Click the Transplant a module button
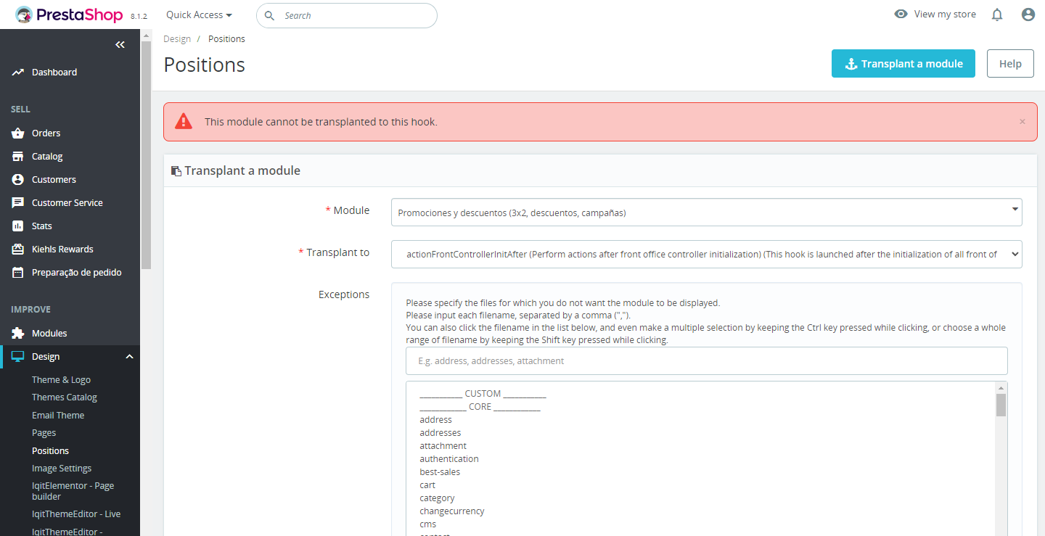Image resolution: width=1045 pixels, height=536 pixels. click(x=903, y=64)
